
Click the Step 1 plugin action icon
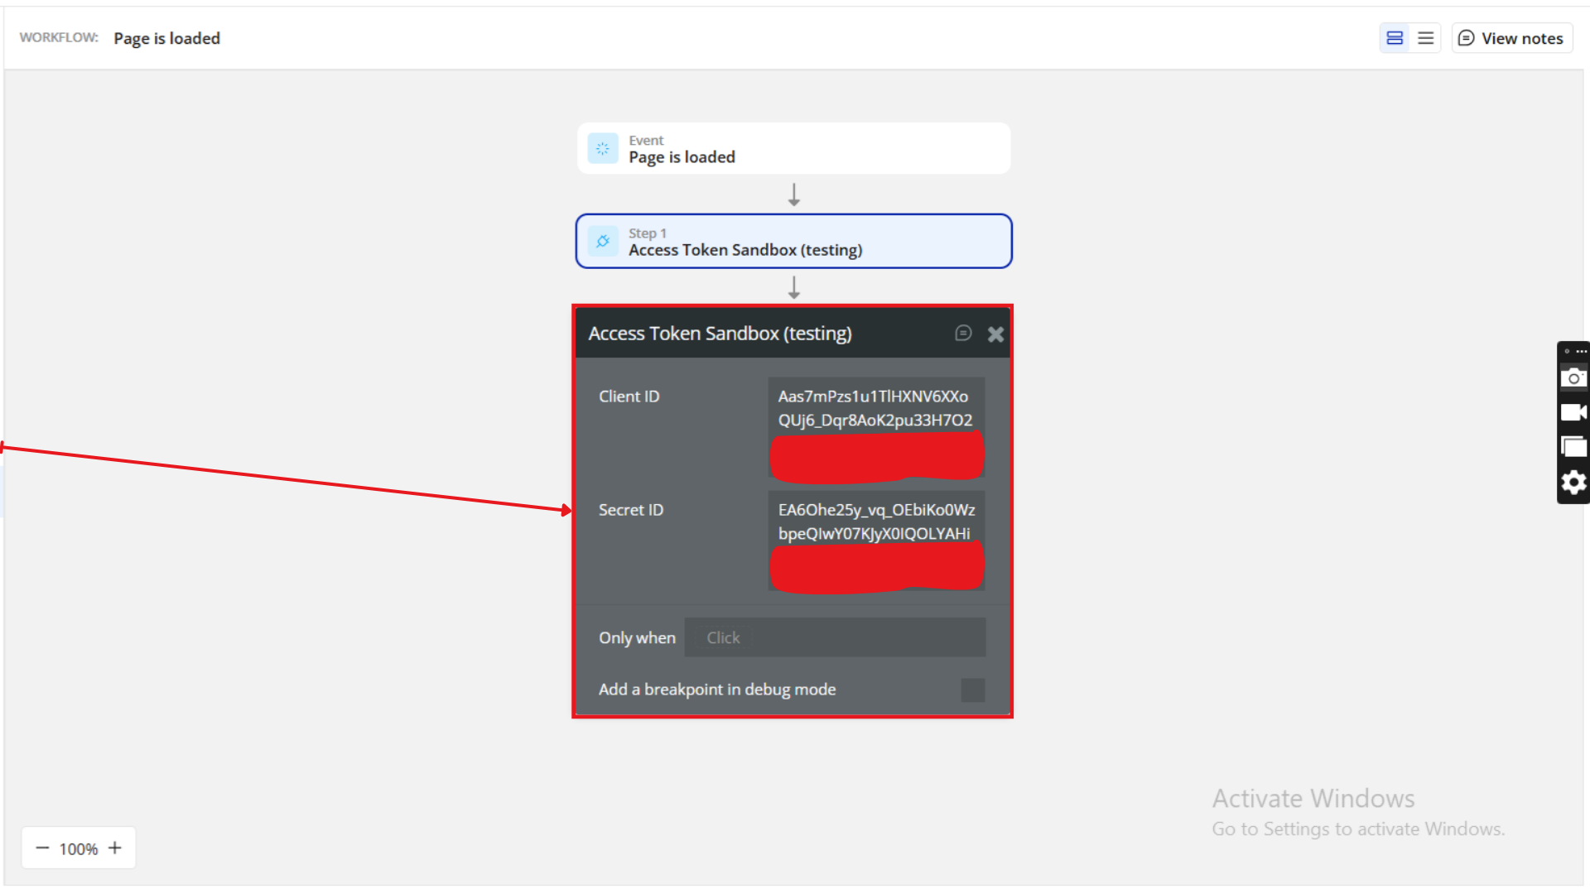tap(603, 242)
